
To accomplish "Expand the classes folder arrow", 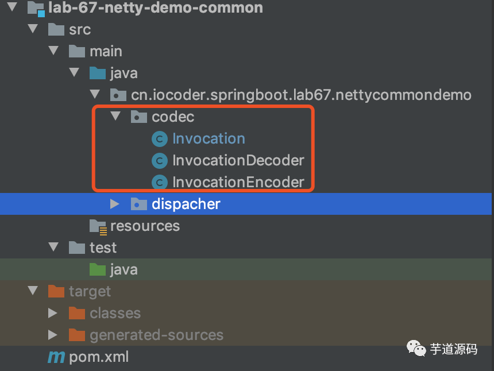I will click(x=53, y=313).
